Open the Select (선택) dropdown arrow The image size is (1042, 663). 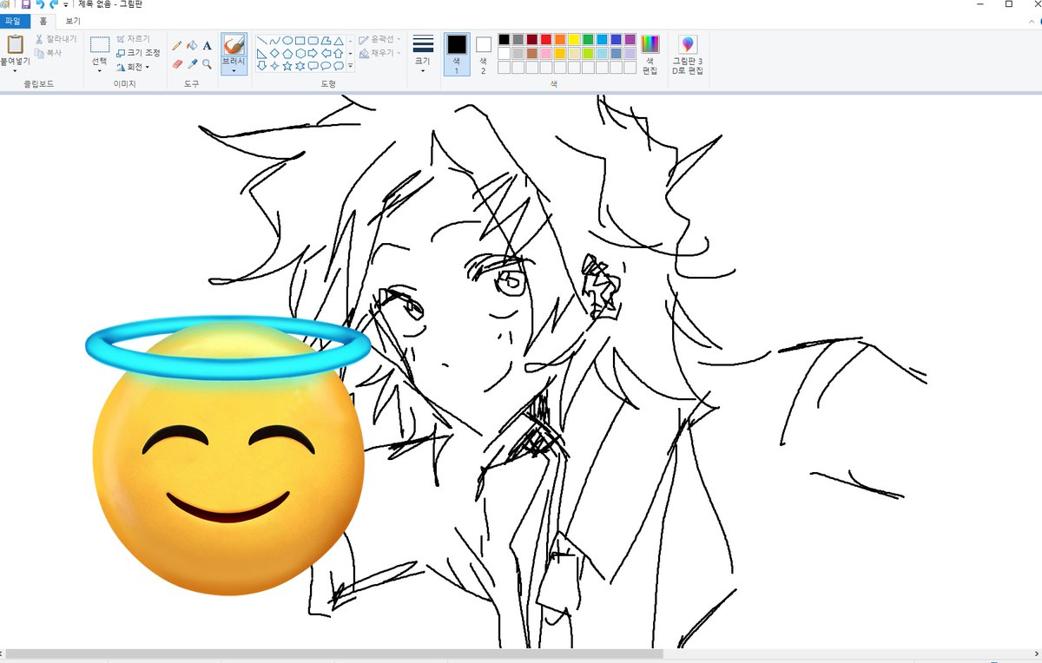tap(100, 70)
